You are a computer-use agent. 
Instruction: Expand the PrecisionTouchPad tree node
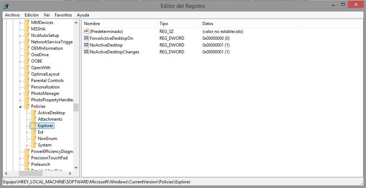pyautogui.click(x=20, y=158)
